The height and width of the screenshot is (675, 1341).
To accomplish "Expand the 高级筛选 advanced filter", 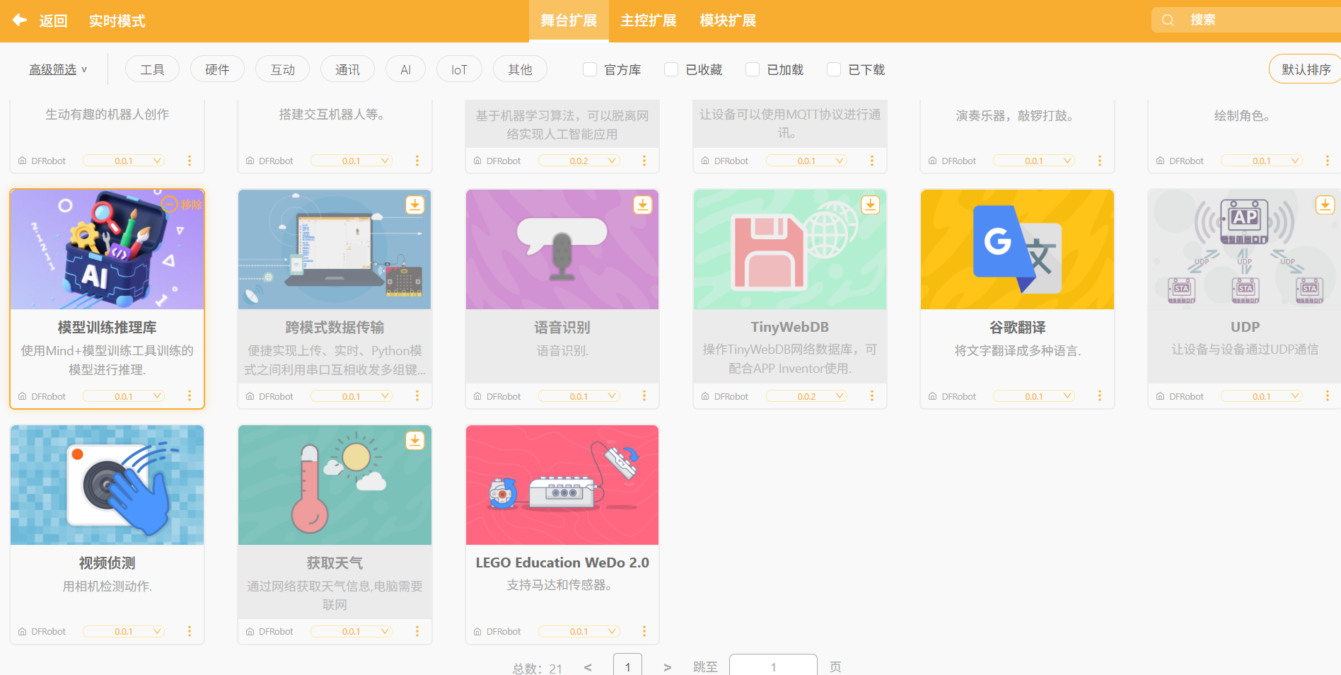I will pyautogui.click(x=58, y=69).
